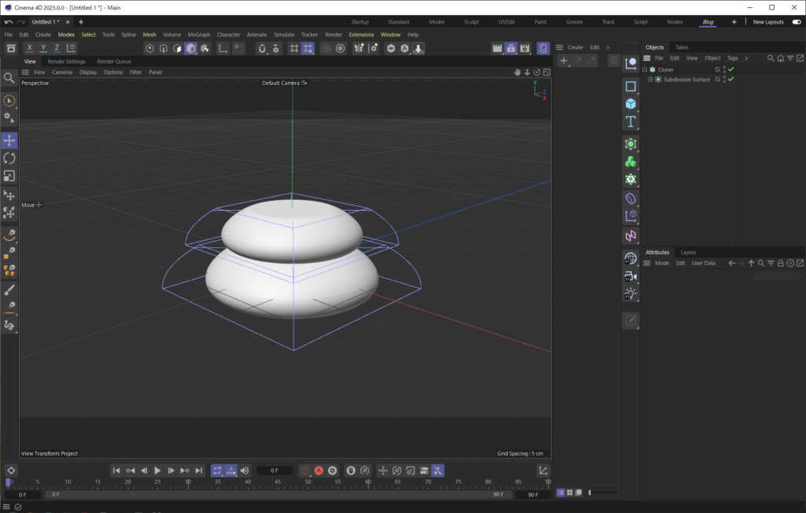Click the current frame input field showing 0 F
The width and height of the screenshot is (806, 513).
[x=274, y=470]
